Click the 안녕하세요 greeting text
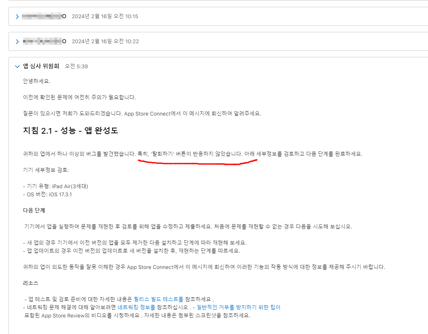Viewport: 428px width, 334px height. 37,81
